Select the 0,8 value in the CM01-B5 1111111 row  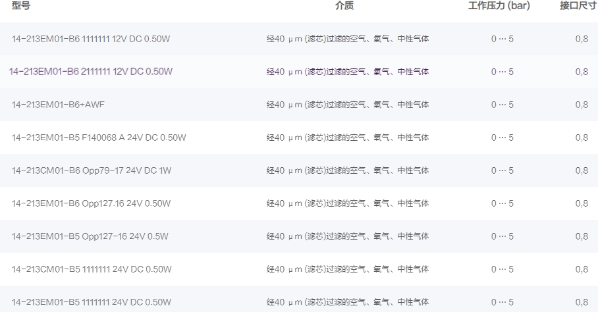pos(582,269)
